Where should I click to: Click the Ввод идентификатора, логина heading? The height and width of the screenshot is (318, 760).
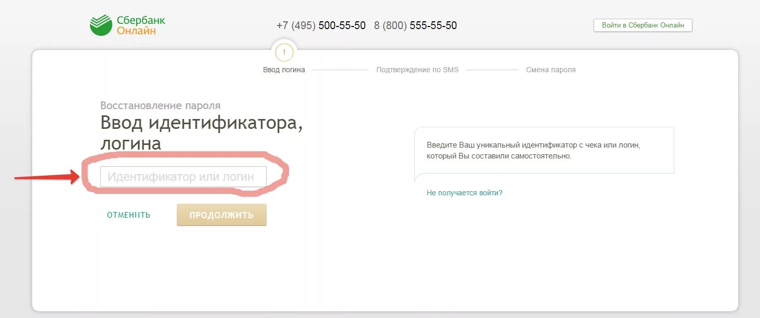201,133
